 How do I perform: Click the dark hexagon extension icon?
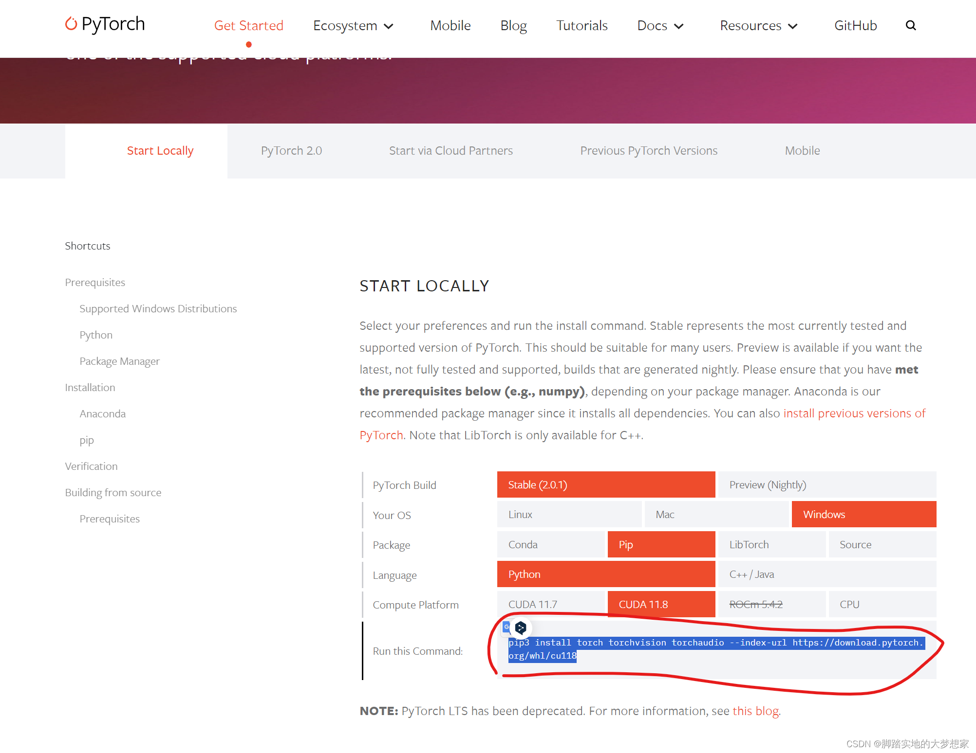(x=521, y=628)
